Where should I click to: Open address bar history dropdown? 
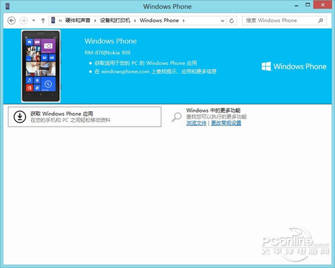[x=222, y=21]
